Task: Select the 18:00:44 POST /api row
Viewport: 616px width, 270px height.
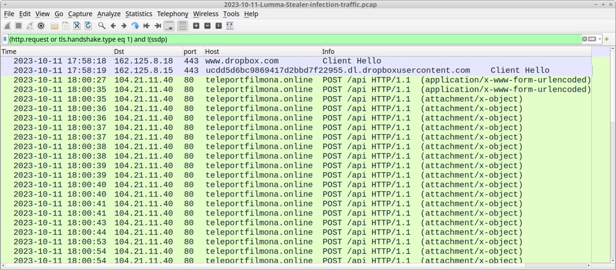Action: pyautogui.click(x=296, y=232)
